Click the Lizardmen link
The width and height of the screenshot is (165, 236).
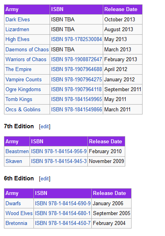pyautogui.click(x=17, y=29)
